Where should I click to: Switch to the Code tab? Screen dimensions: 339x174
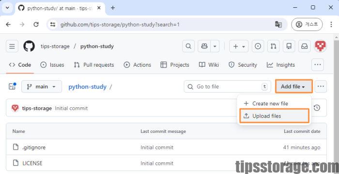point(20,65)
